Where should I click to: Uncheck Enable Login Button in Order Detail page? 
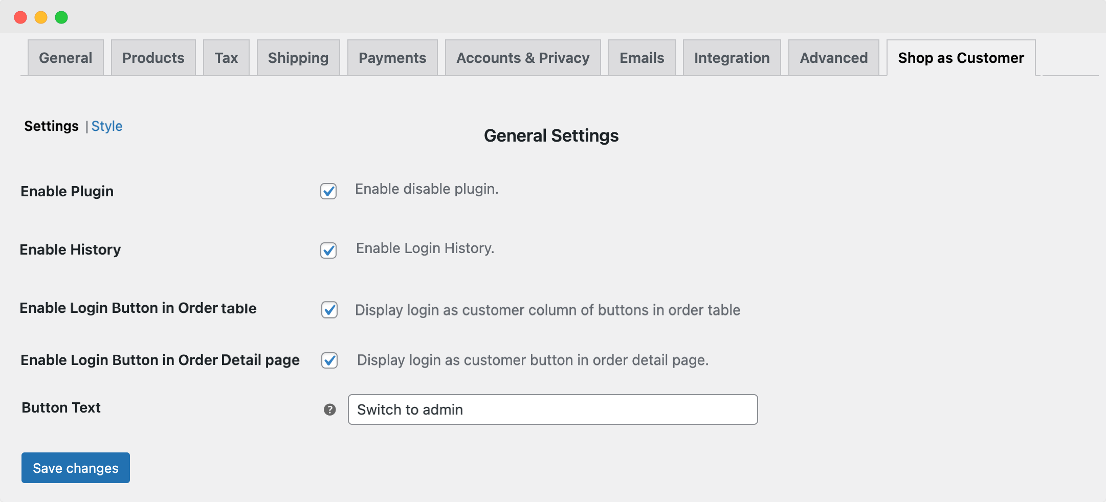click(x=329, y=360)
